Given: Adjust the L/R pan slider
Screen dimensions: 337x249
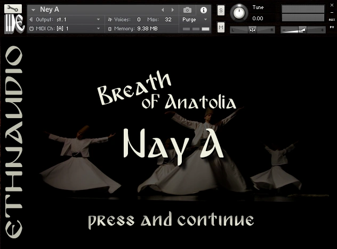Looking at the screenshot, I should (252, 30).
